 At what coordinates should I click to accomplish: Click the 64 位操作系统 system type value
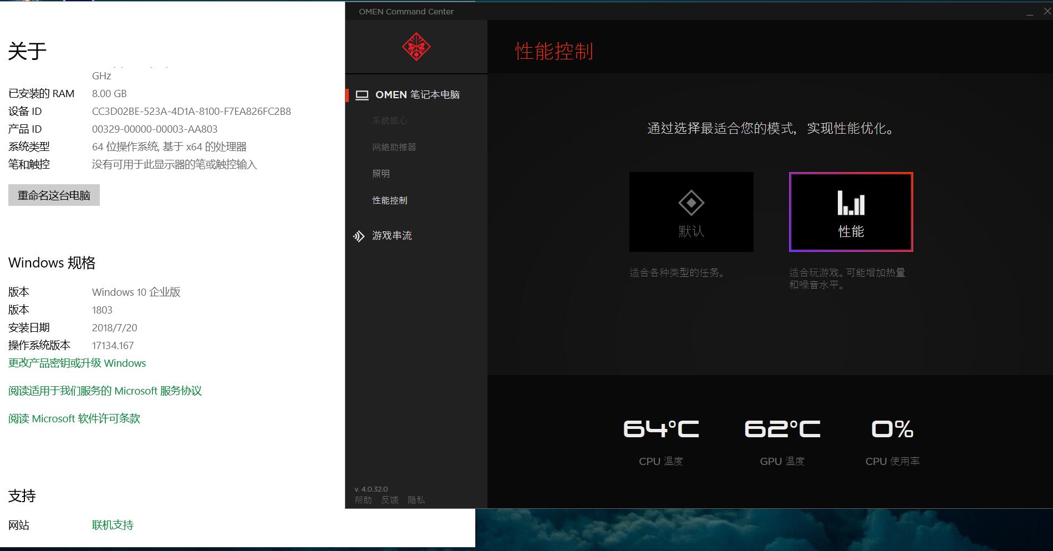tap(169, 147)
